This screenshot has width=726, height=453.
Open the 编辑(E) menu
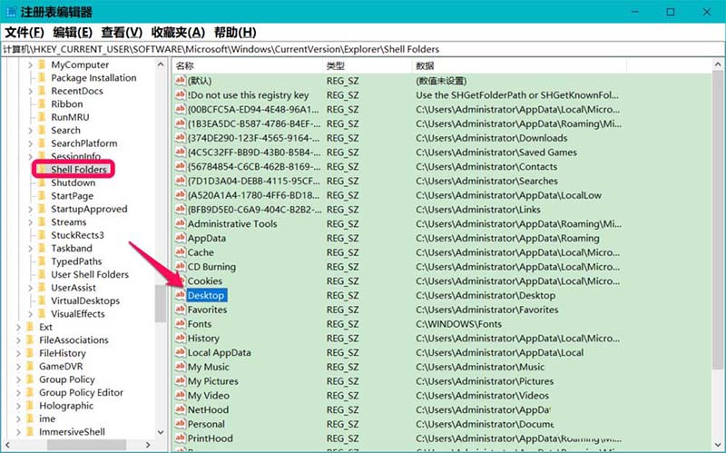click(x=73, y=33)
